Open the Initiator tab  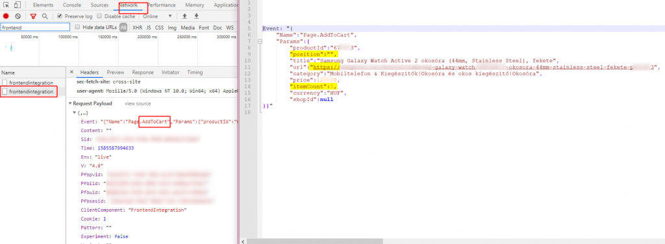pos(171,72)
